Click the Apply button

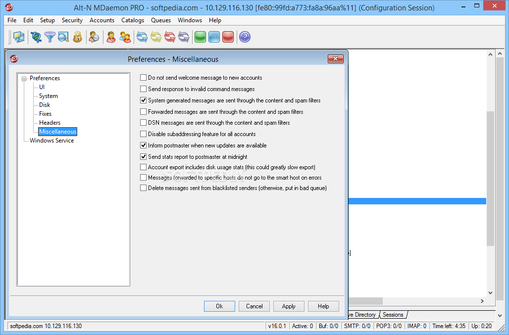point(289,306)
